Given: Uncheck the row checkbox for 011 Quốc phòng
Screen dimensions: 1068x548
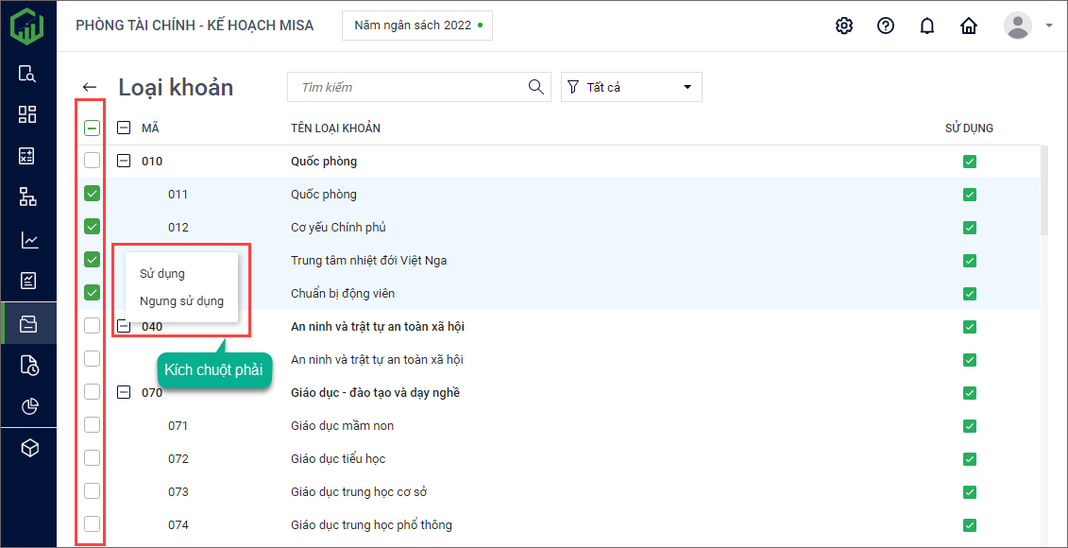Looking at the screenshot, I should pos(92,194).
